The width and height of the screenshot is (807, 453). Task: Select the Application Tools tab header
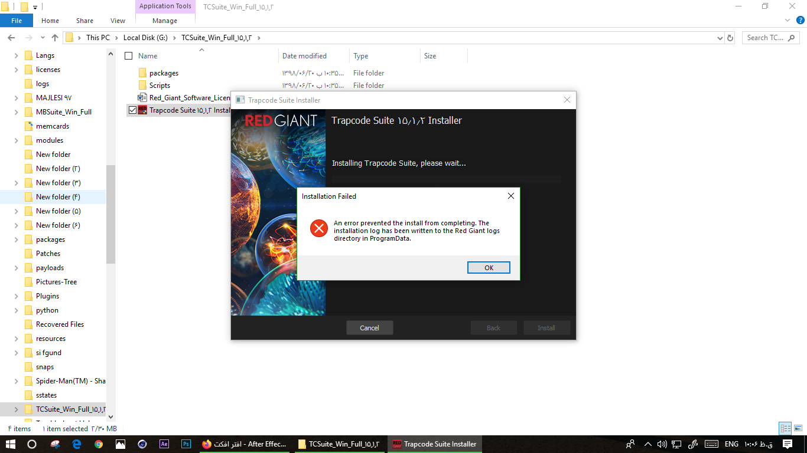pos(165,6)
